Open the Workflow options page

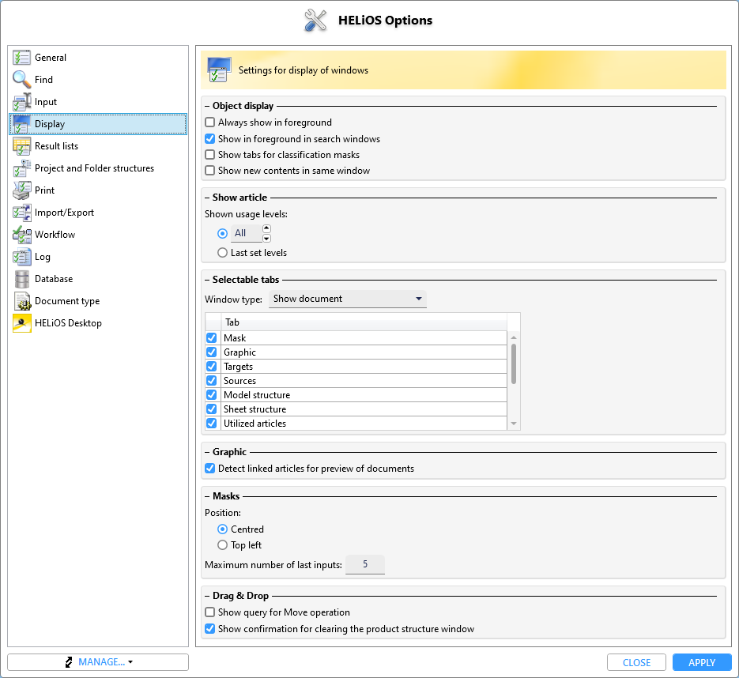pyautogui.click(x=98, y=235)
